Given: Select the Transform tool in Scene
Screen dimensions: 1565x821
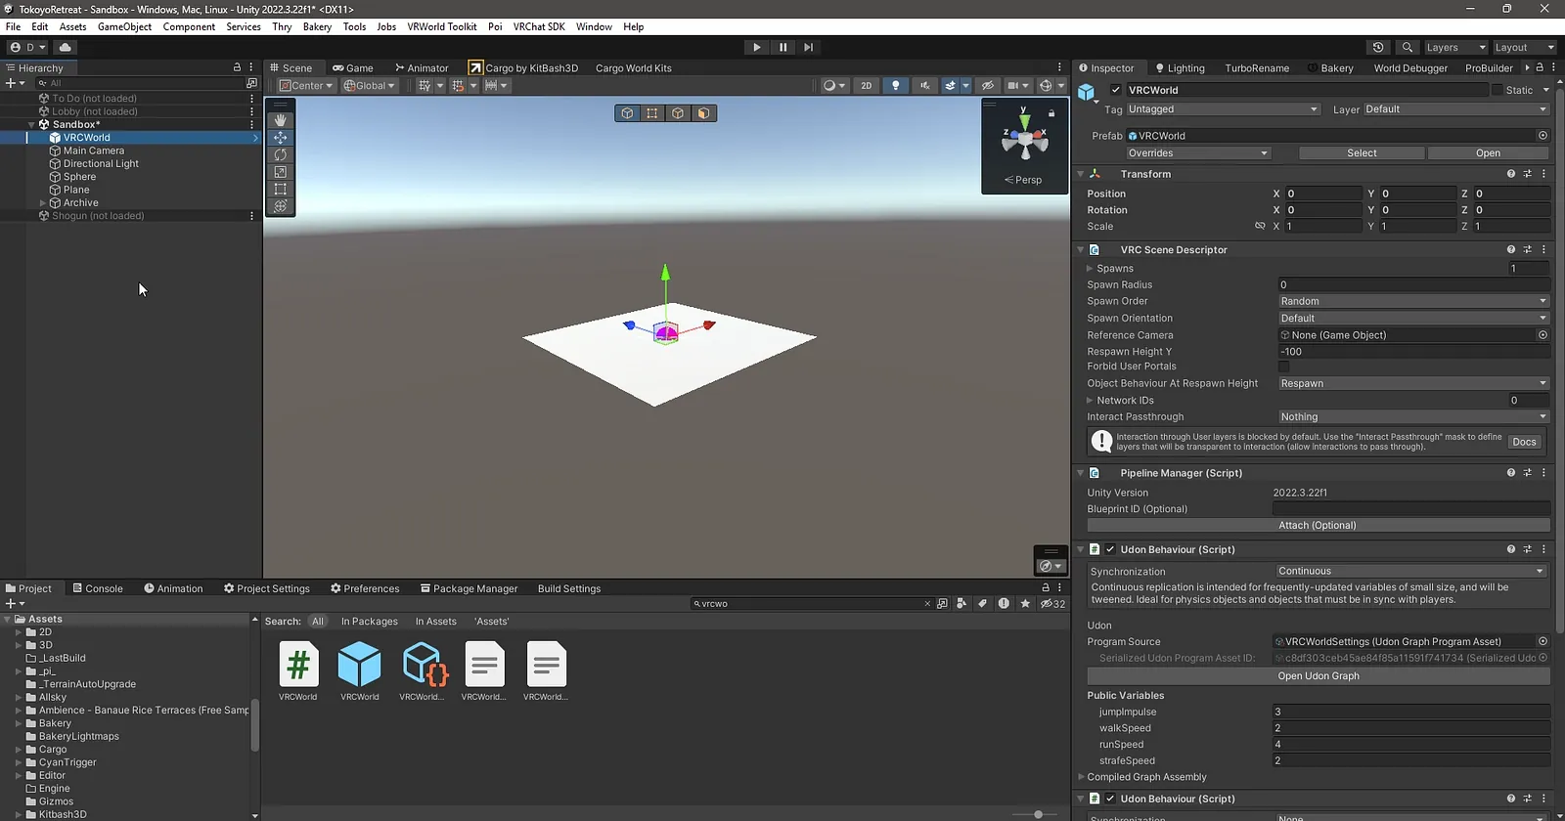Looking at the screenshot, I should [x=281, y=206].
